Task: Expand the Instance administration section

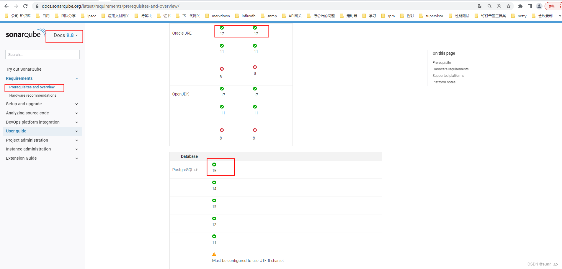Action: (77, 149)
